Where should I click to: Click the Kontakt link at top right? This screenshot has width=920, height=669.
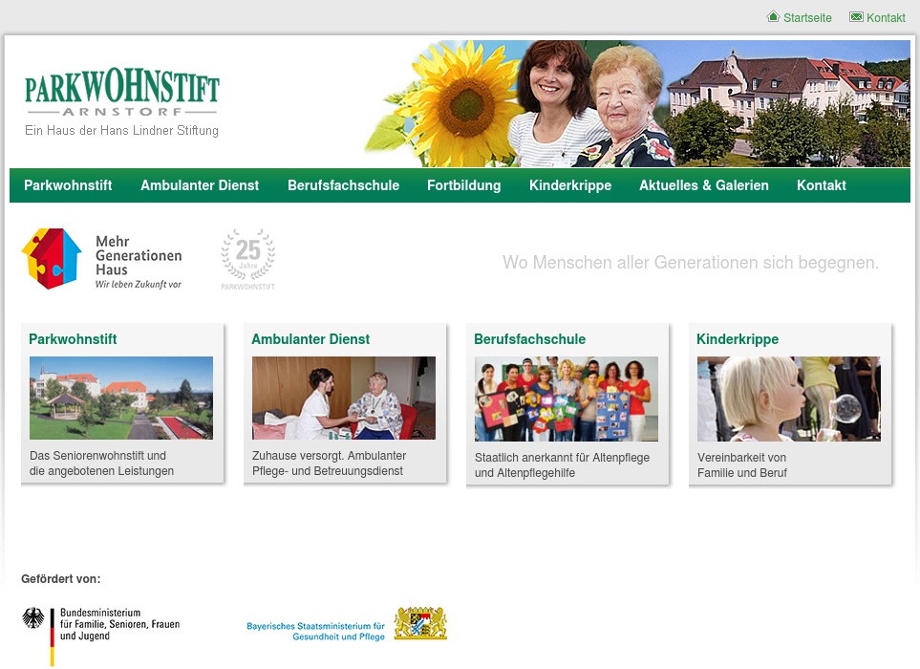tap(886, 17)
